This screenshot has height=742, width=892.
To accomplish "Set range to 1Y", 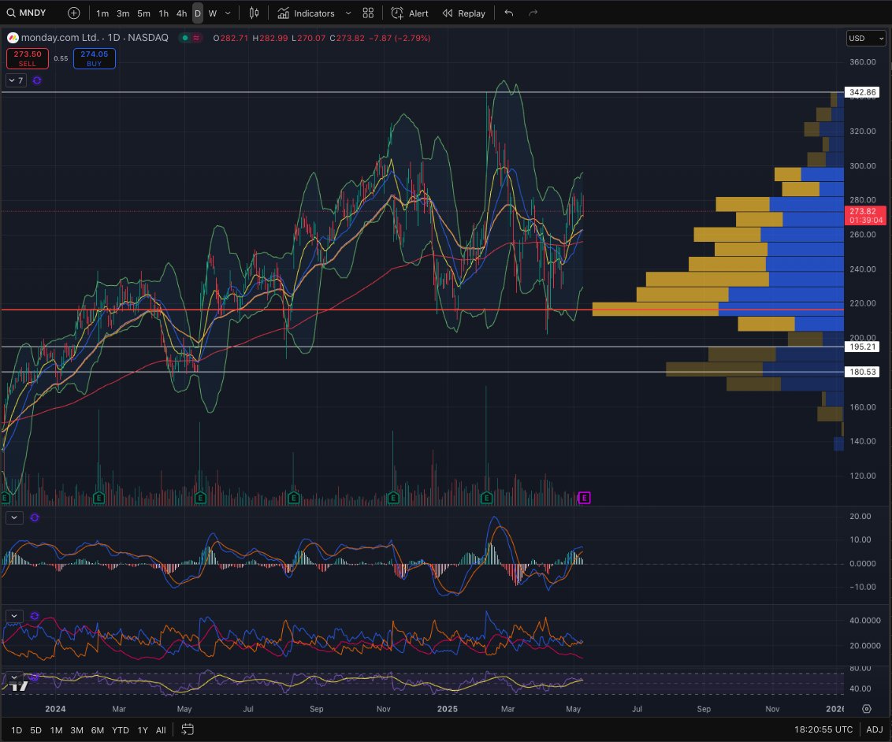I will [x=142, y=730].
